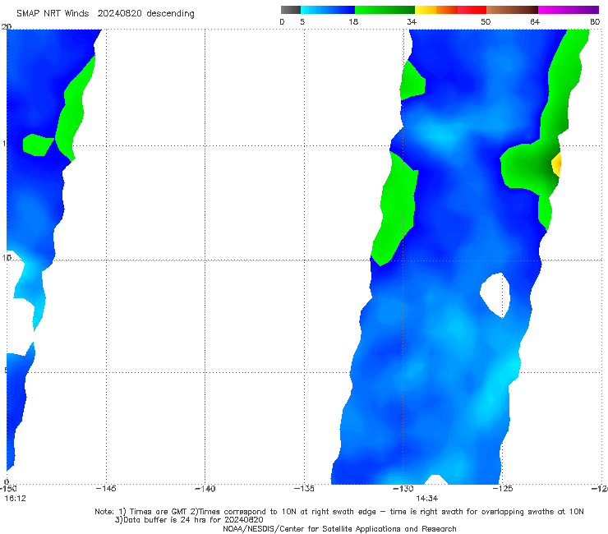The image size is (608, 534).
Task: Click the color bar label '34'
Action: [412, 22]
